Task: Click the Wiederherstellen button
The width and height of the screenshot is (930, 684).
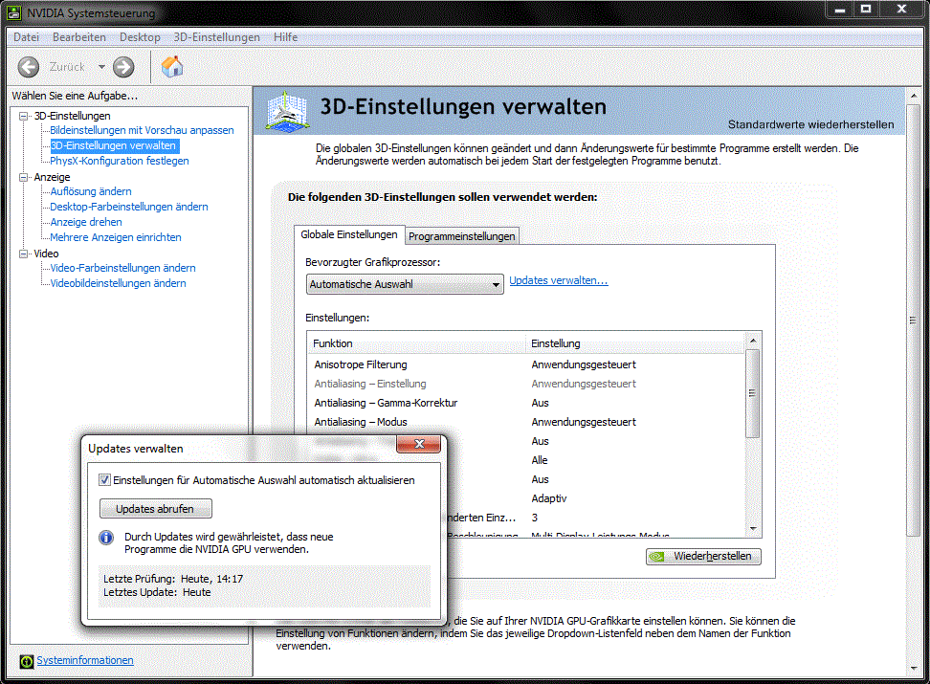Action: 703,557
